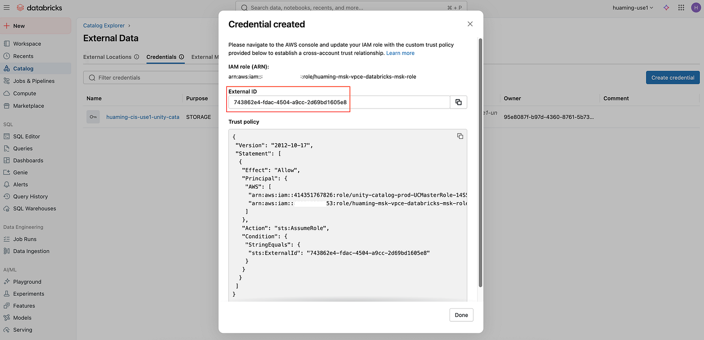Click the SQL Editor icon

coord(7,136)
